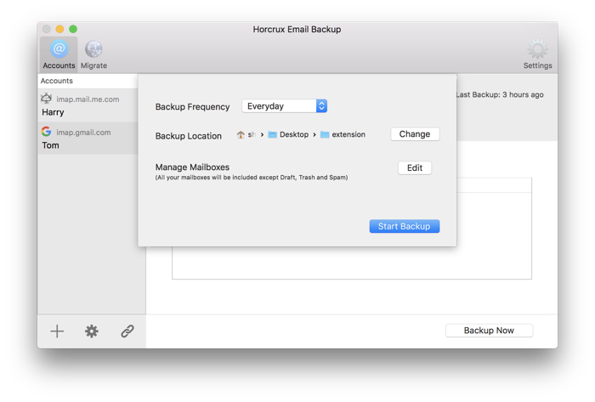Click the Google logo beside imap.gmail.com
Screen dimensions: 595x402
tap(46, 132)
